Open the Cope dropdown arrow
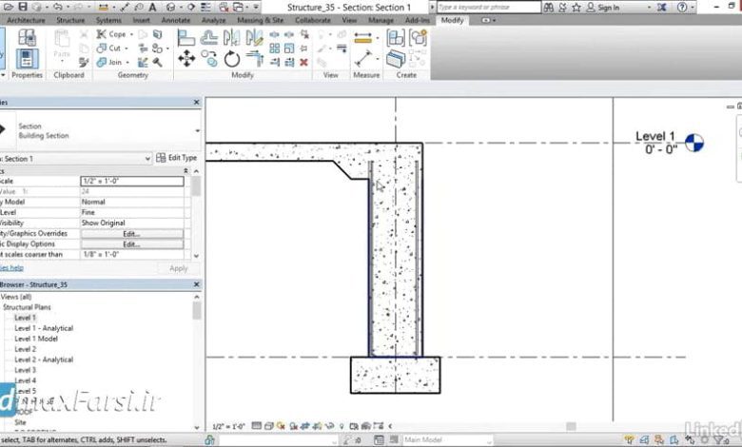Screen dimensions: 742x447 131,34
